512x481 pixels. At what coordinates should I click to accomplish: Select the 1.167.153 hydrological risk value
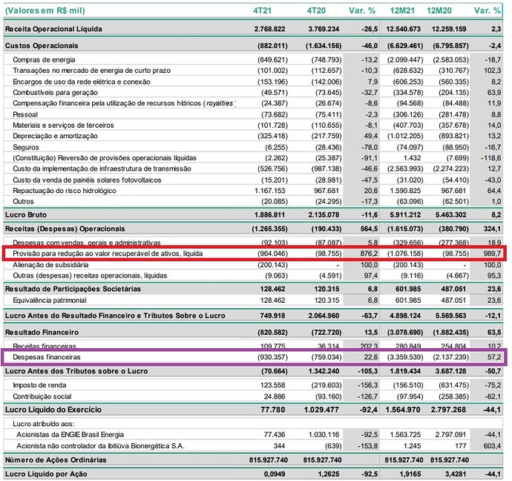269,191
